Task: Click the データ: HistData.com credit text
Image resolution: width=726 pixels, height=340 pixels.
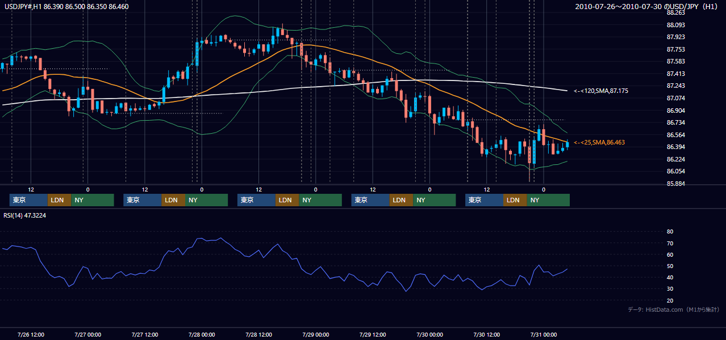Action: pyautogui.click(x=674, y=309)
